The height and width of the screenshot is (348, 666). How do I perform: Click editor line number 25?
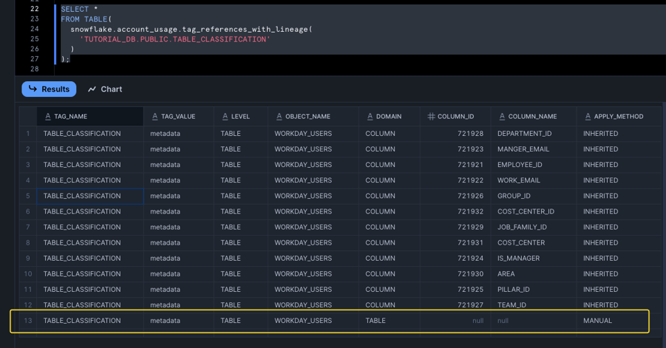click(35, 39)
